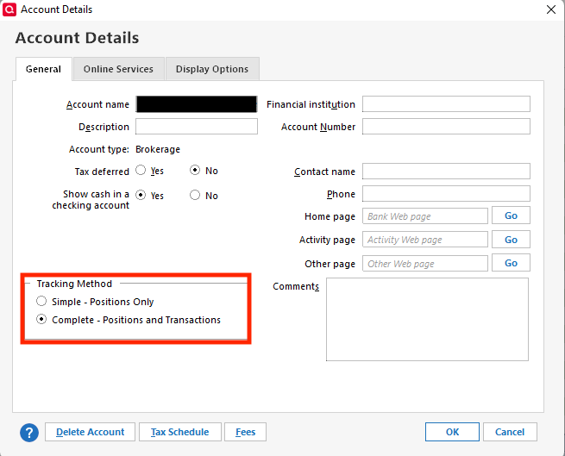Click the Fees button

[x=246, y=432]
